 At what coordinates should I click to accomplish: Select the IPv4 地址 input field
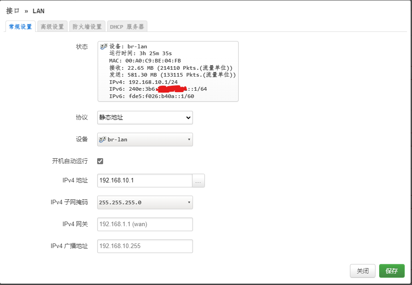pyautogui.click(x=145, y=181)
